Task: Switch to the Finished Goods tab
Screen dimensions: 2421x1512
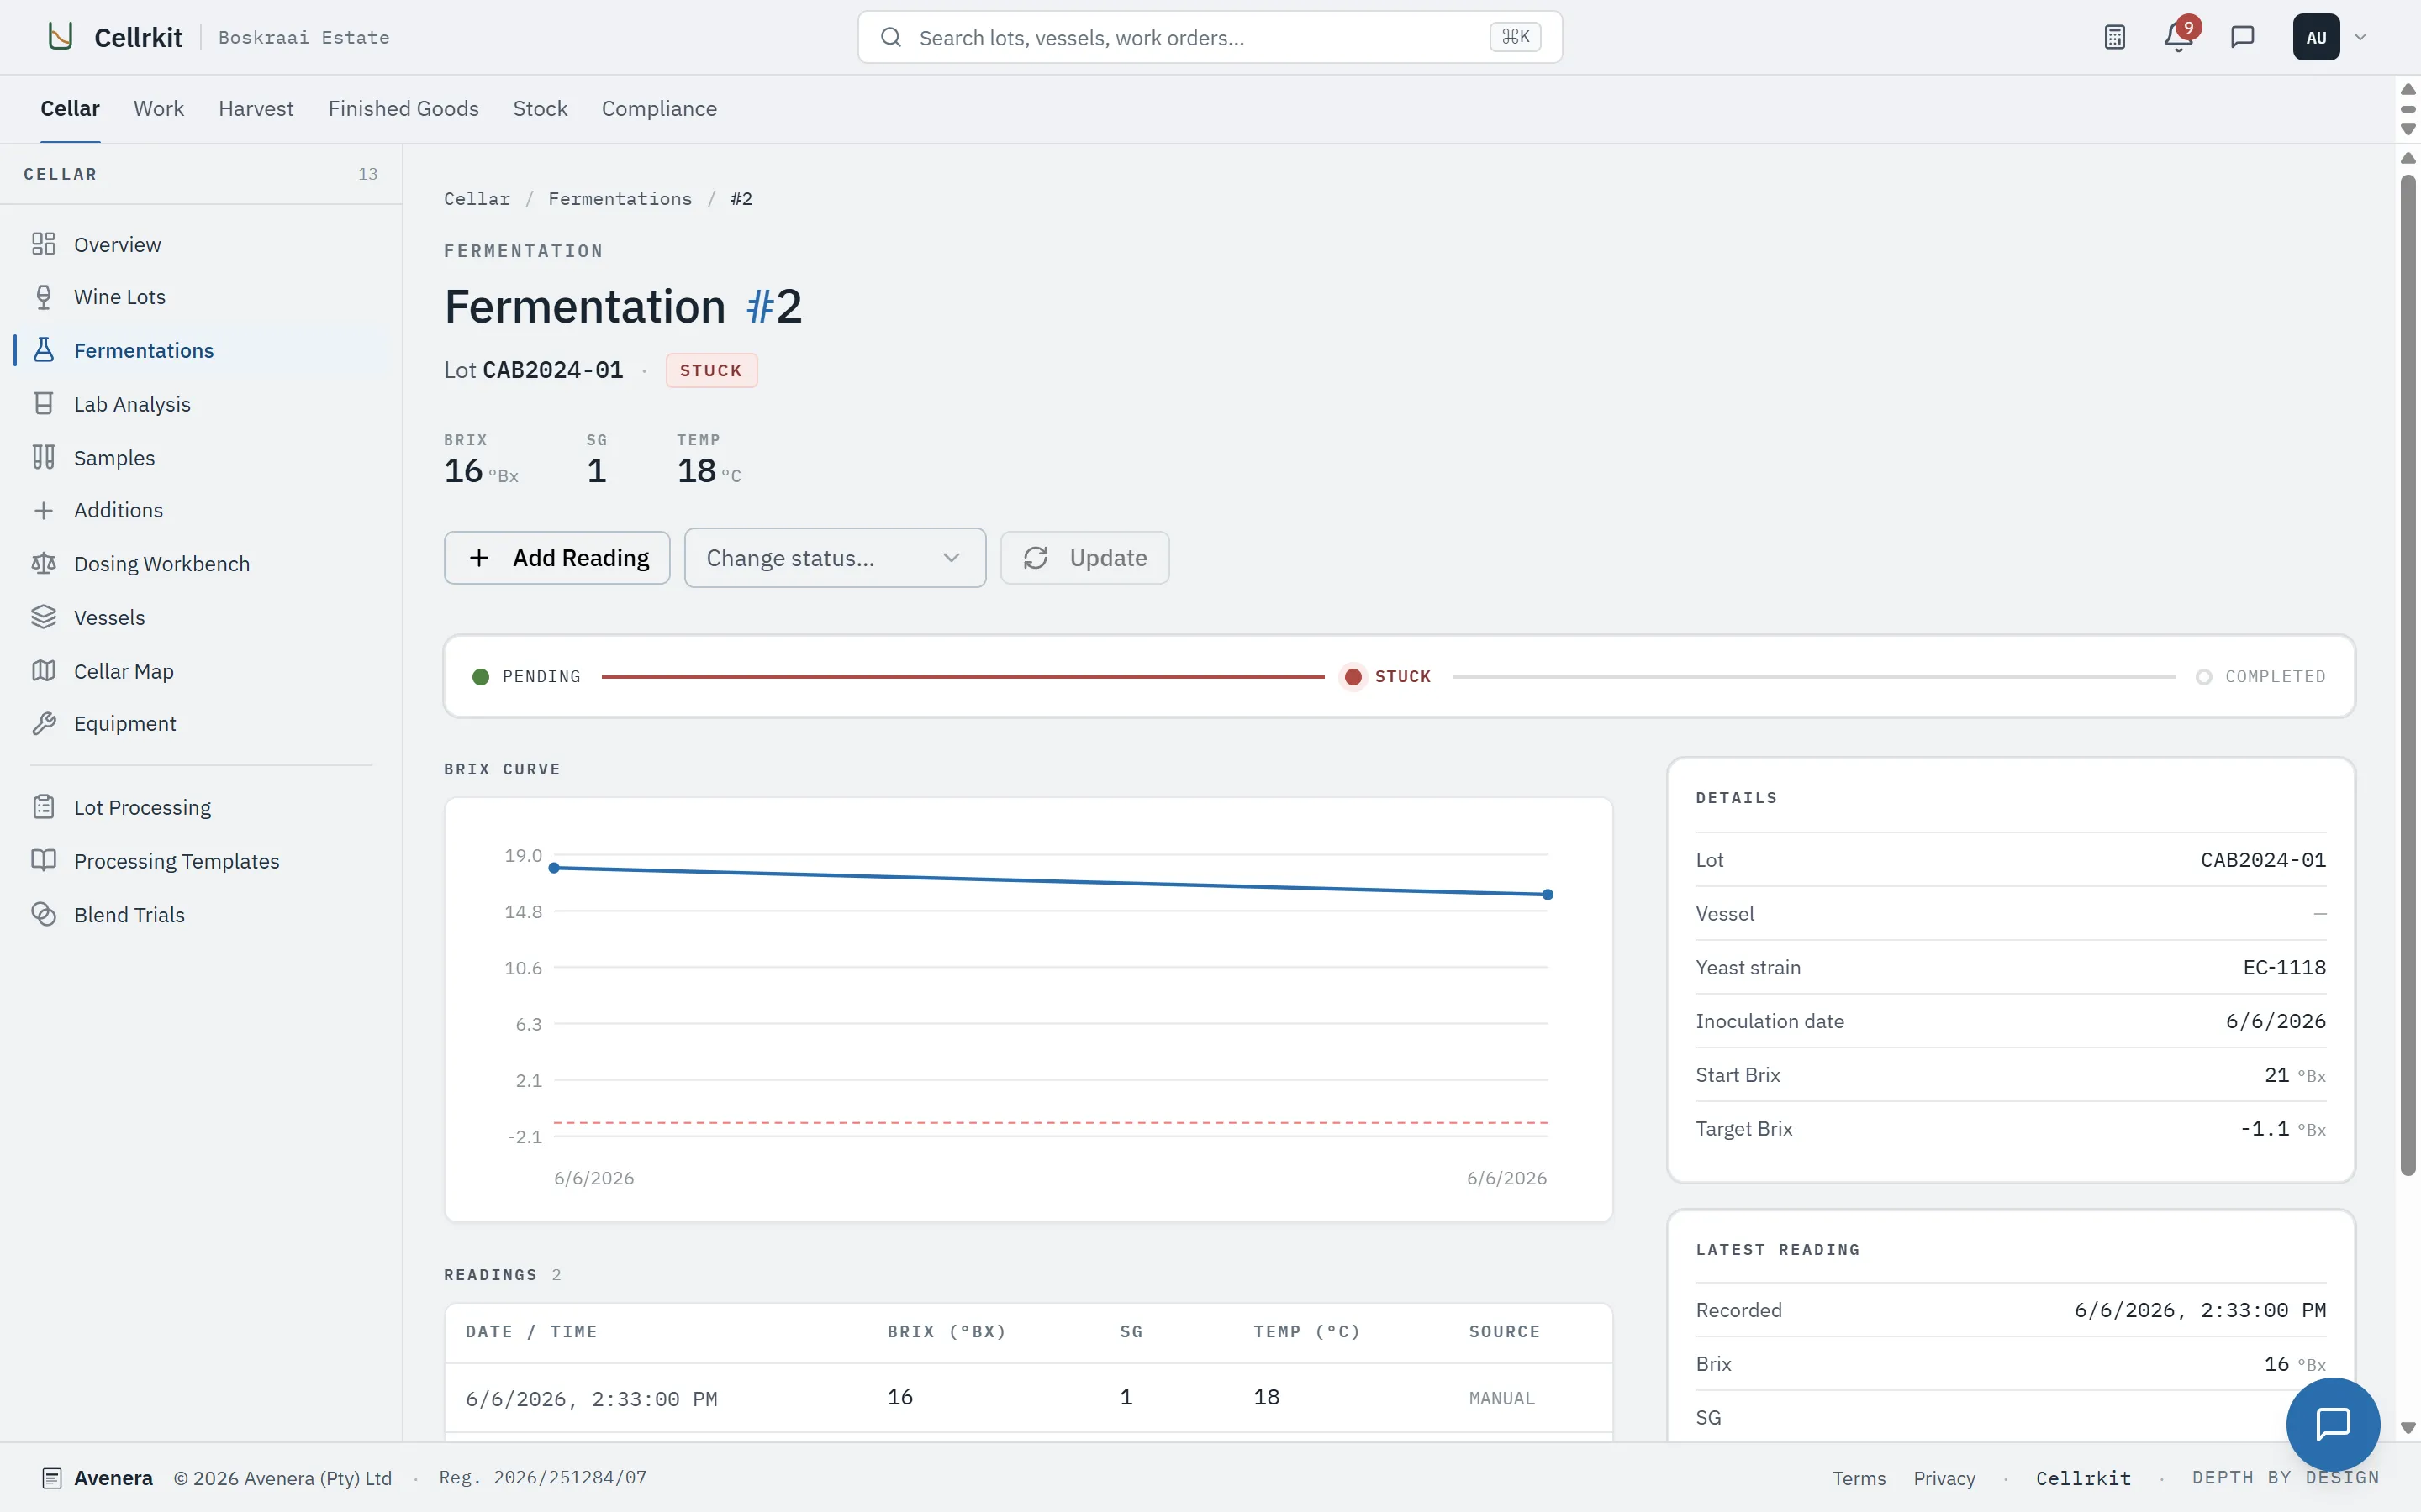Action: (x=403, y=108)
